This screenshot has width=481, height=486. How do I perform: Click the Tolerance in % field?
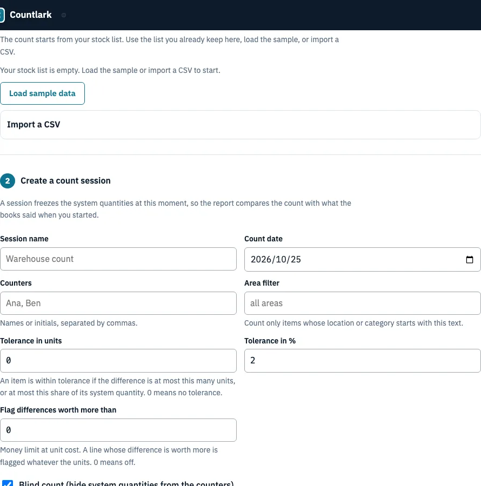(362, 361)
